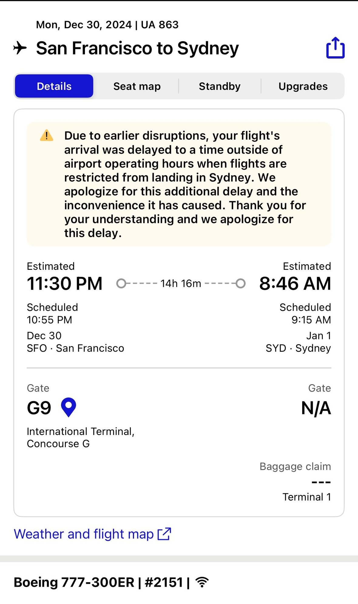
Task: Open the Standby tab
Action: (x=220, y=86)
